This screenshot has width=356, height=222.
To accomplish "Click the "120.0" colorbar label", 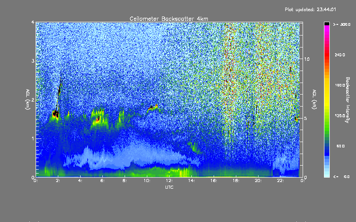I will (x=340, y=115).
